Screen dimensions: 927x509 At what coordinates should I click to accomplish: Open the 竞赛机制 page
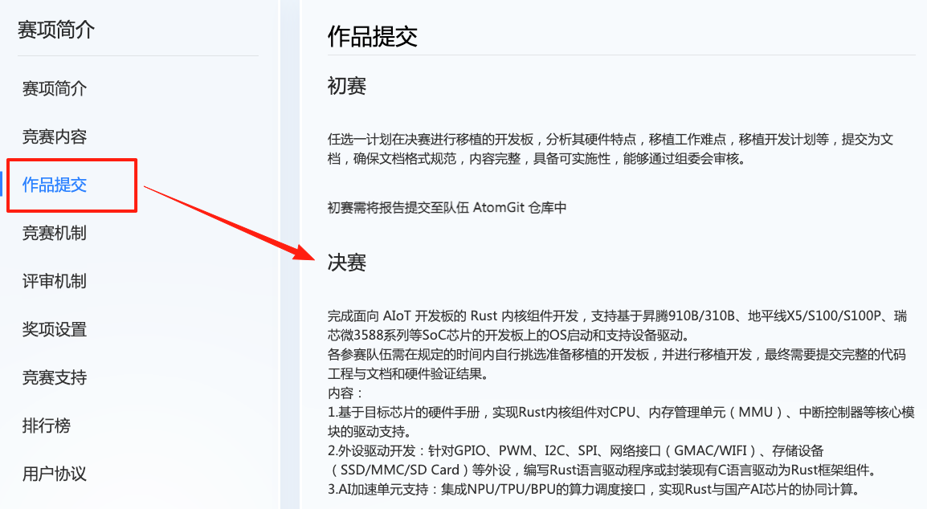pos(55,233)
